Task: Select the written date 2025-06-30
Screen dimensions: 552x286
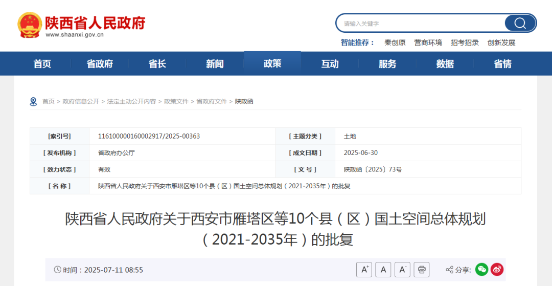Action: point(361,153)
